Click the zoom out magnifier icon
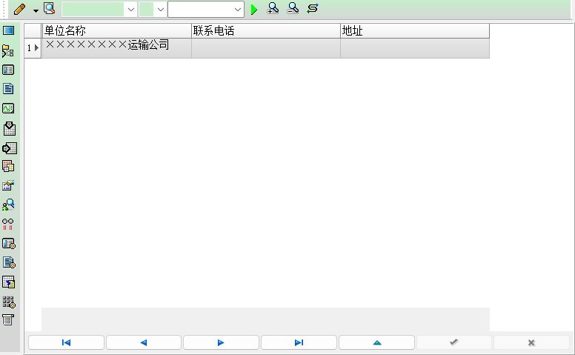 click(x=293, y=8)
